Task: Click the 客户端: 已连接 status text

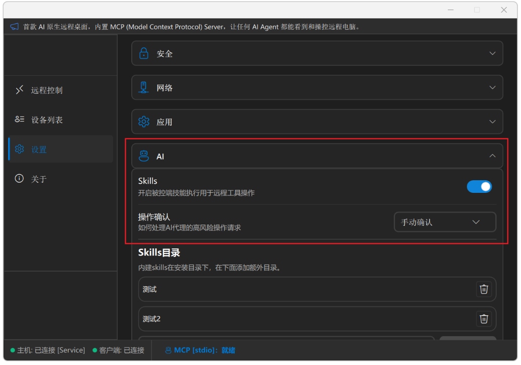Action: click(122, 350)
